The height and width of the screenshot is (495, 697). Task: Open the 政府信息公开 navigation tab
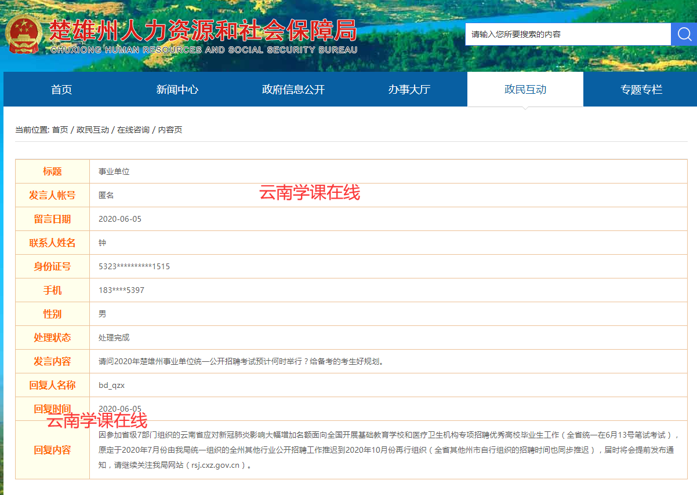pos(293,89)
